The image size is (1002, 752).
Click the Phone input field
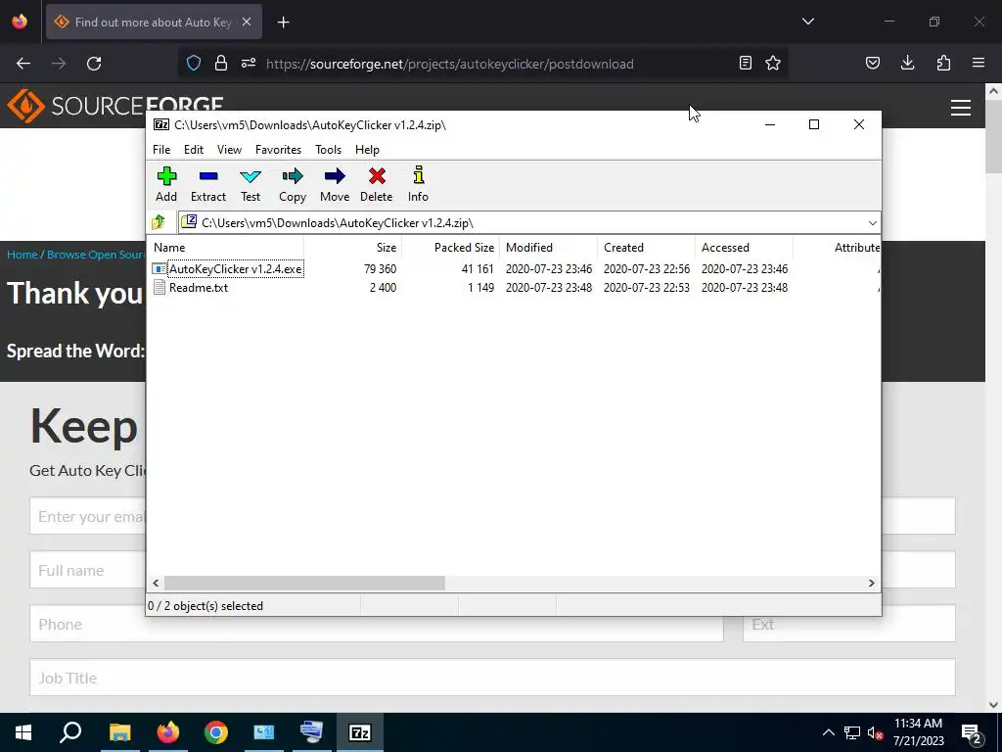[377, 624]
